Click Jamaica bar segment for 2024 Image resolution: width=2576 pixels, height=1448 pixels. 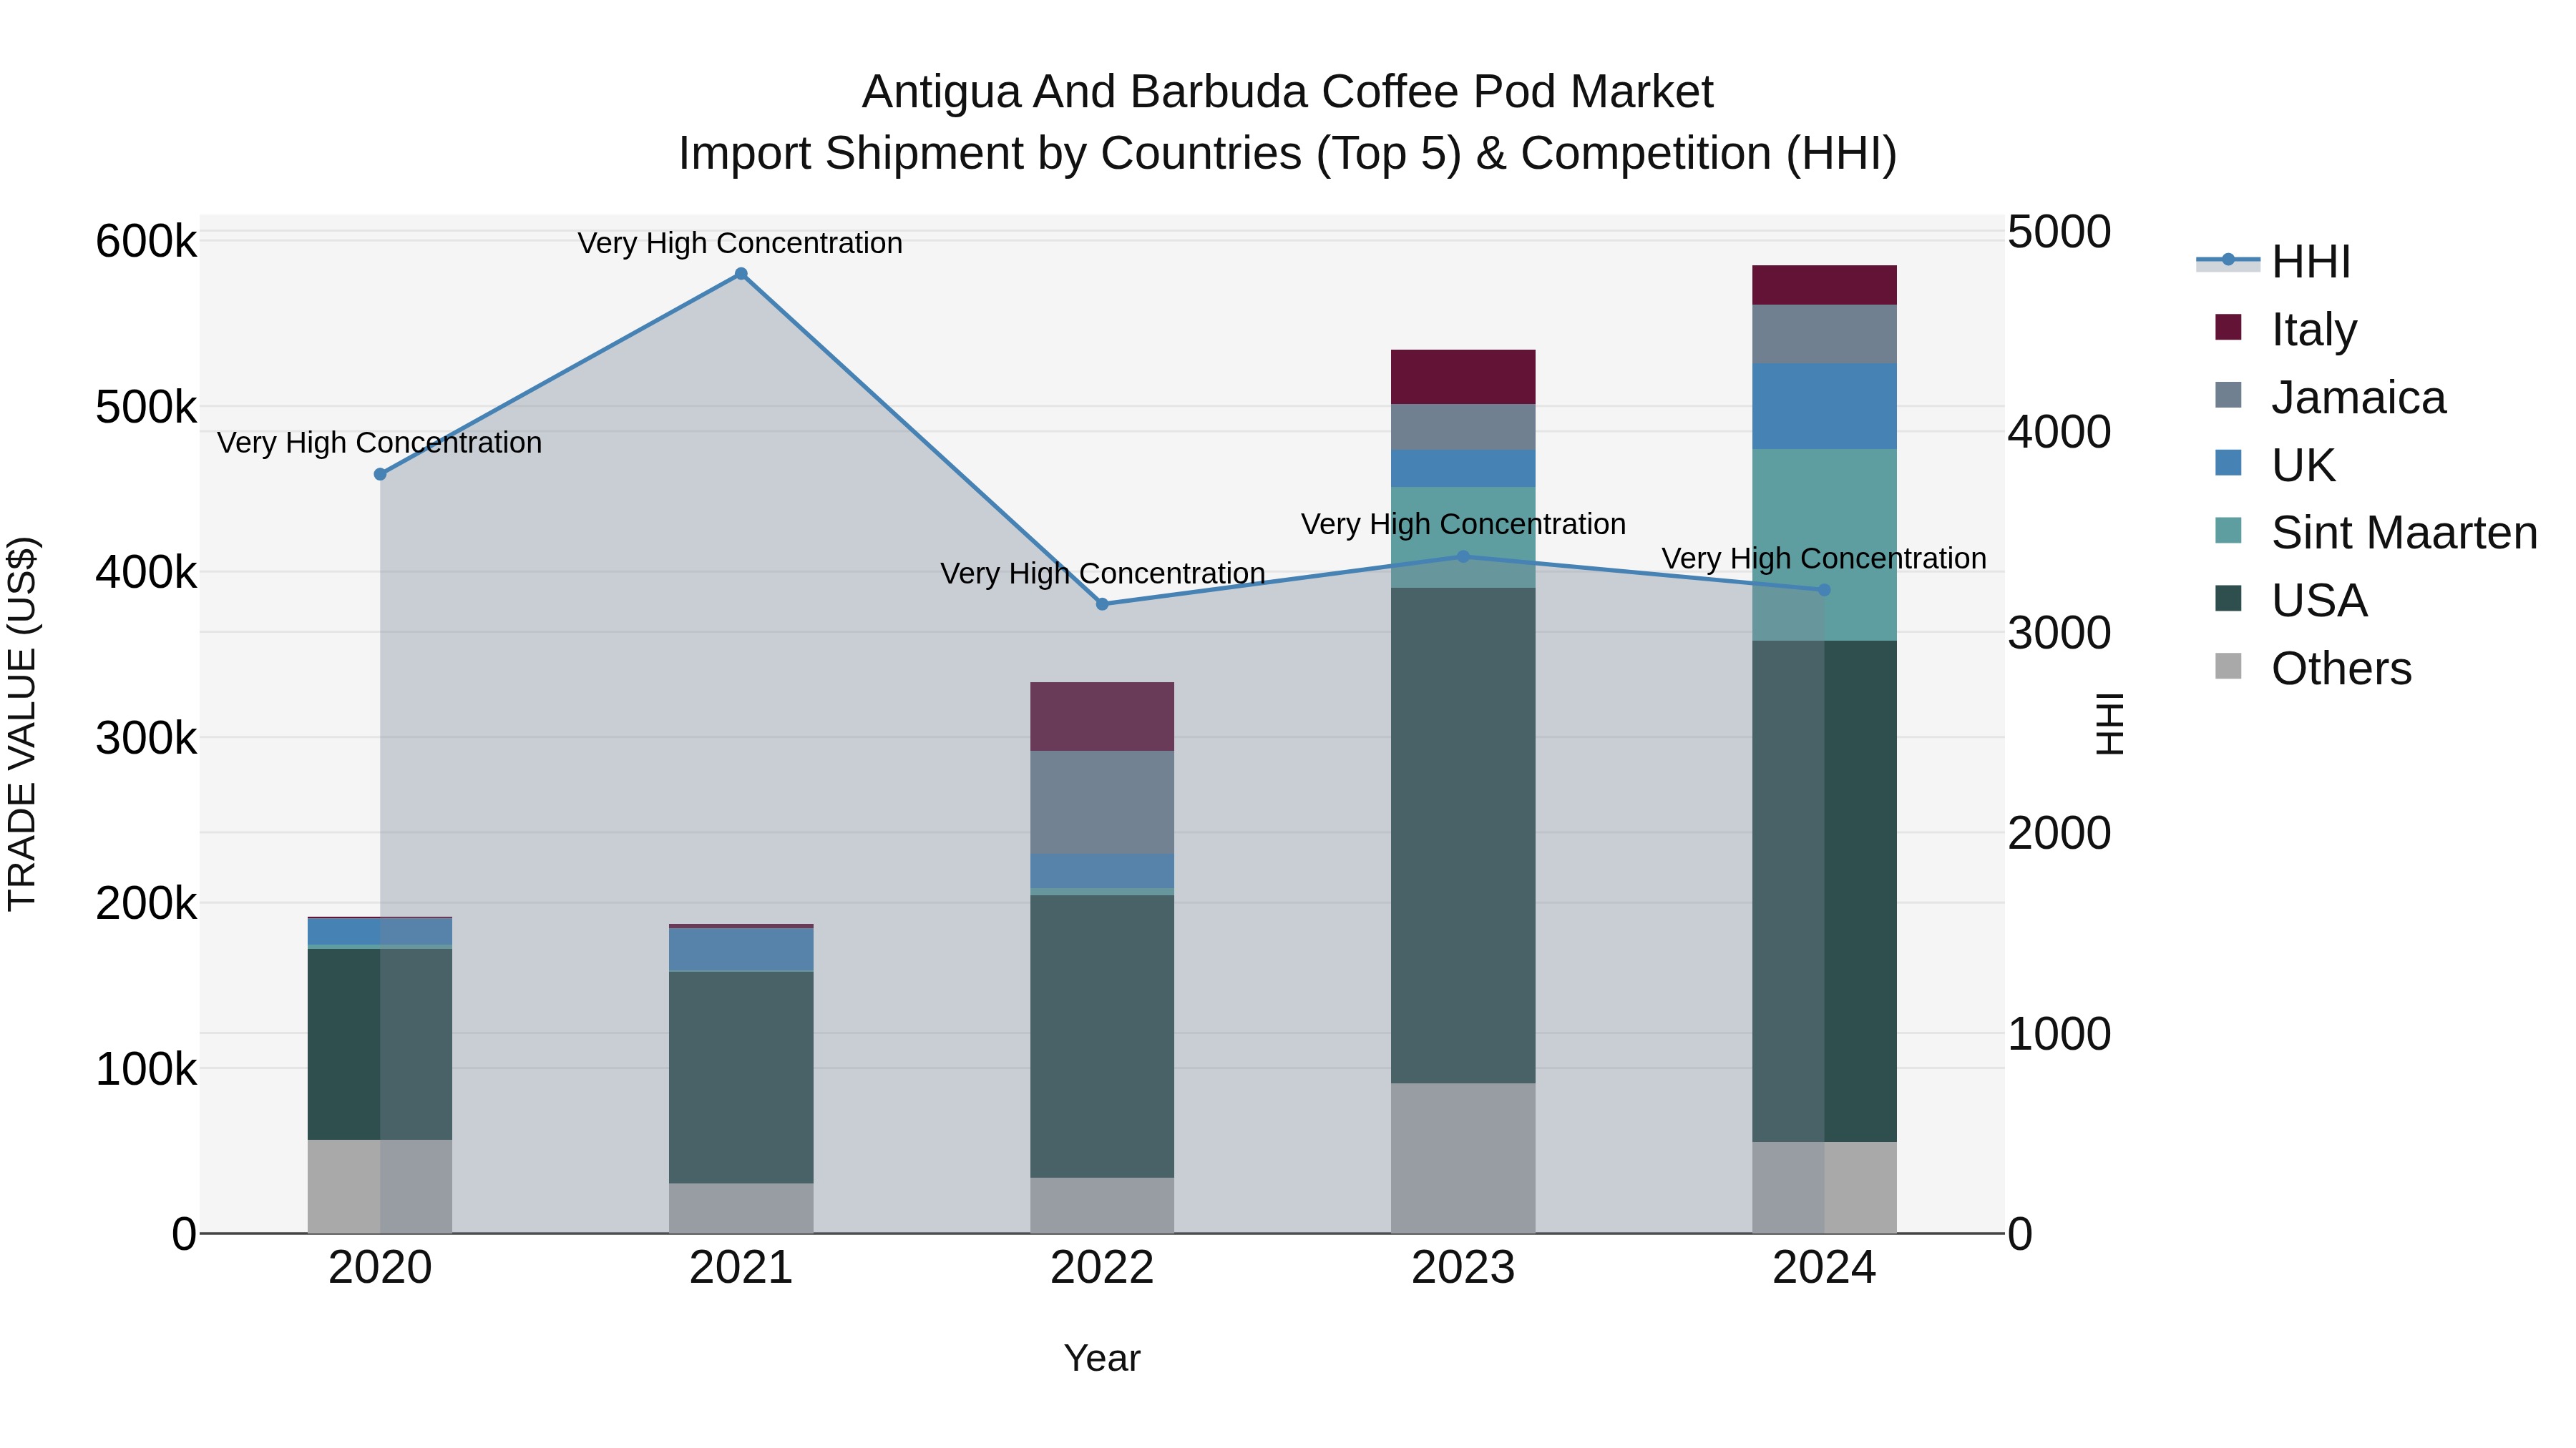coord(1824,334)
